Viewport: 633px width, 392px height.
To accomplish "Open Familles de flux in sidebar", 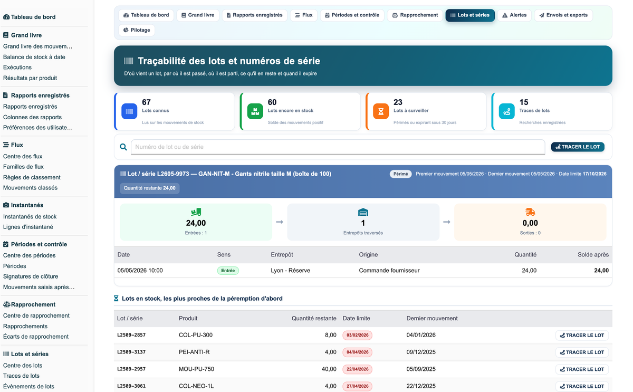I will pyautogui.click(x=23, y=167).
